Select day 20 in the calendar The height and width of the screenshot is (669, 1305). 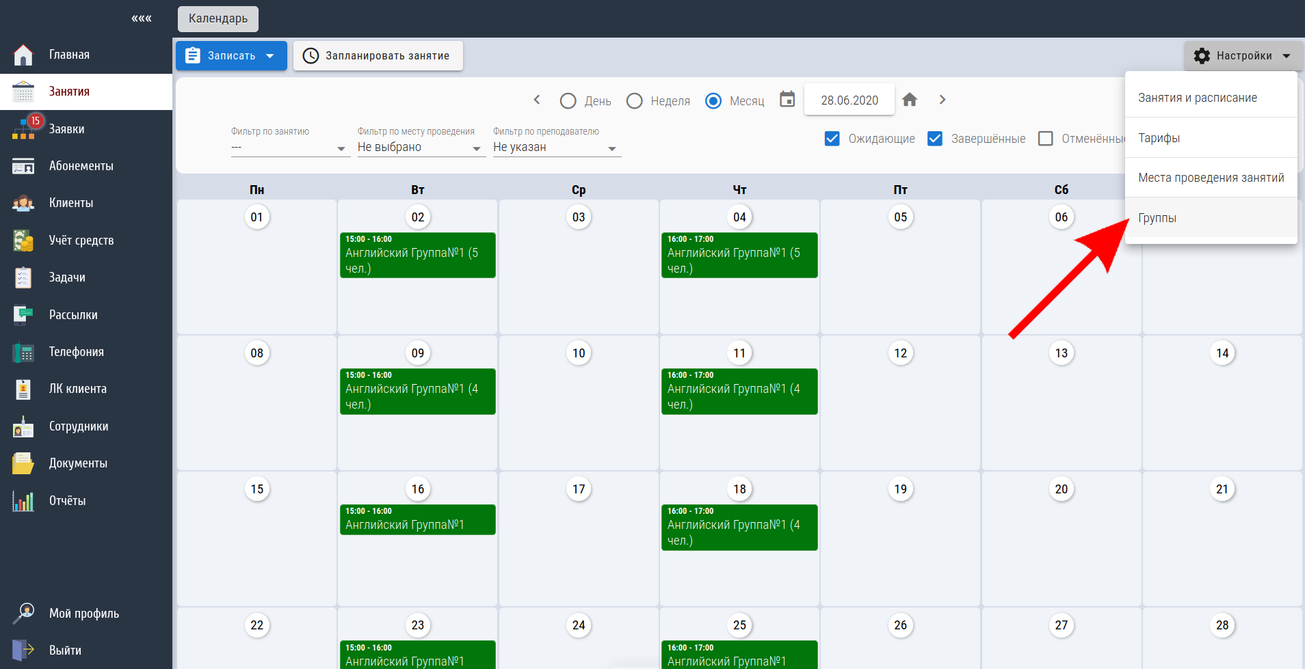point(1062,489)
